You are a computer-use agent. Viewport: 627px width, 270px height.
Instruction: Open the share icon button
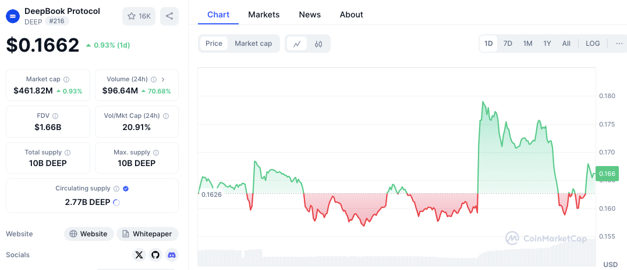coord(169,16)
